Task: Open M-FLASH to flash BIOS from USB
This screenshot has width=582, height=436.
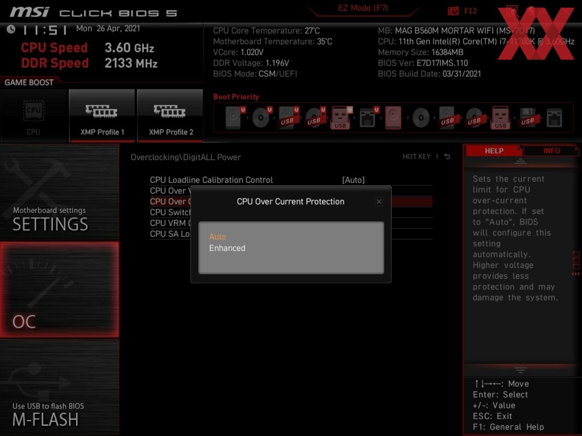Action: [x=59, y=387]
